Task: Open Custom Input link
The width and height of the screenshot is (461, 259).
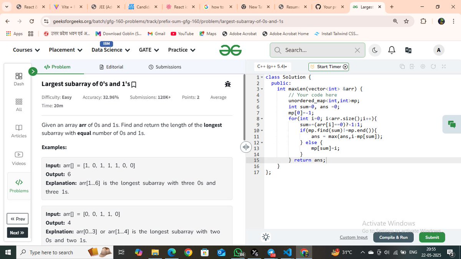Action: click(353, 237)
